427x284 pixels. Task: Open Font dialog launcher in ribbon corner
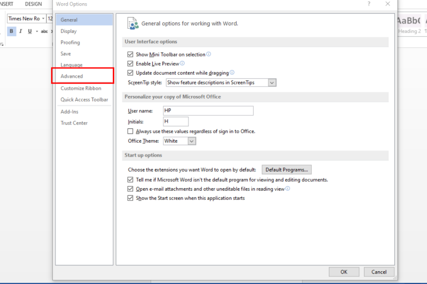pos(2,44)
